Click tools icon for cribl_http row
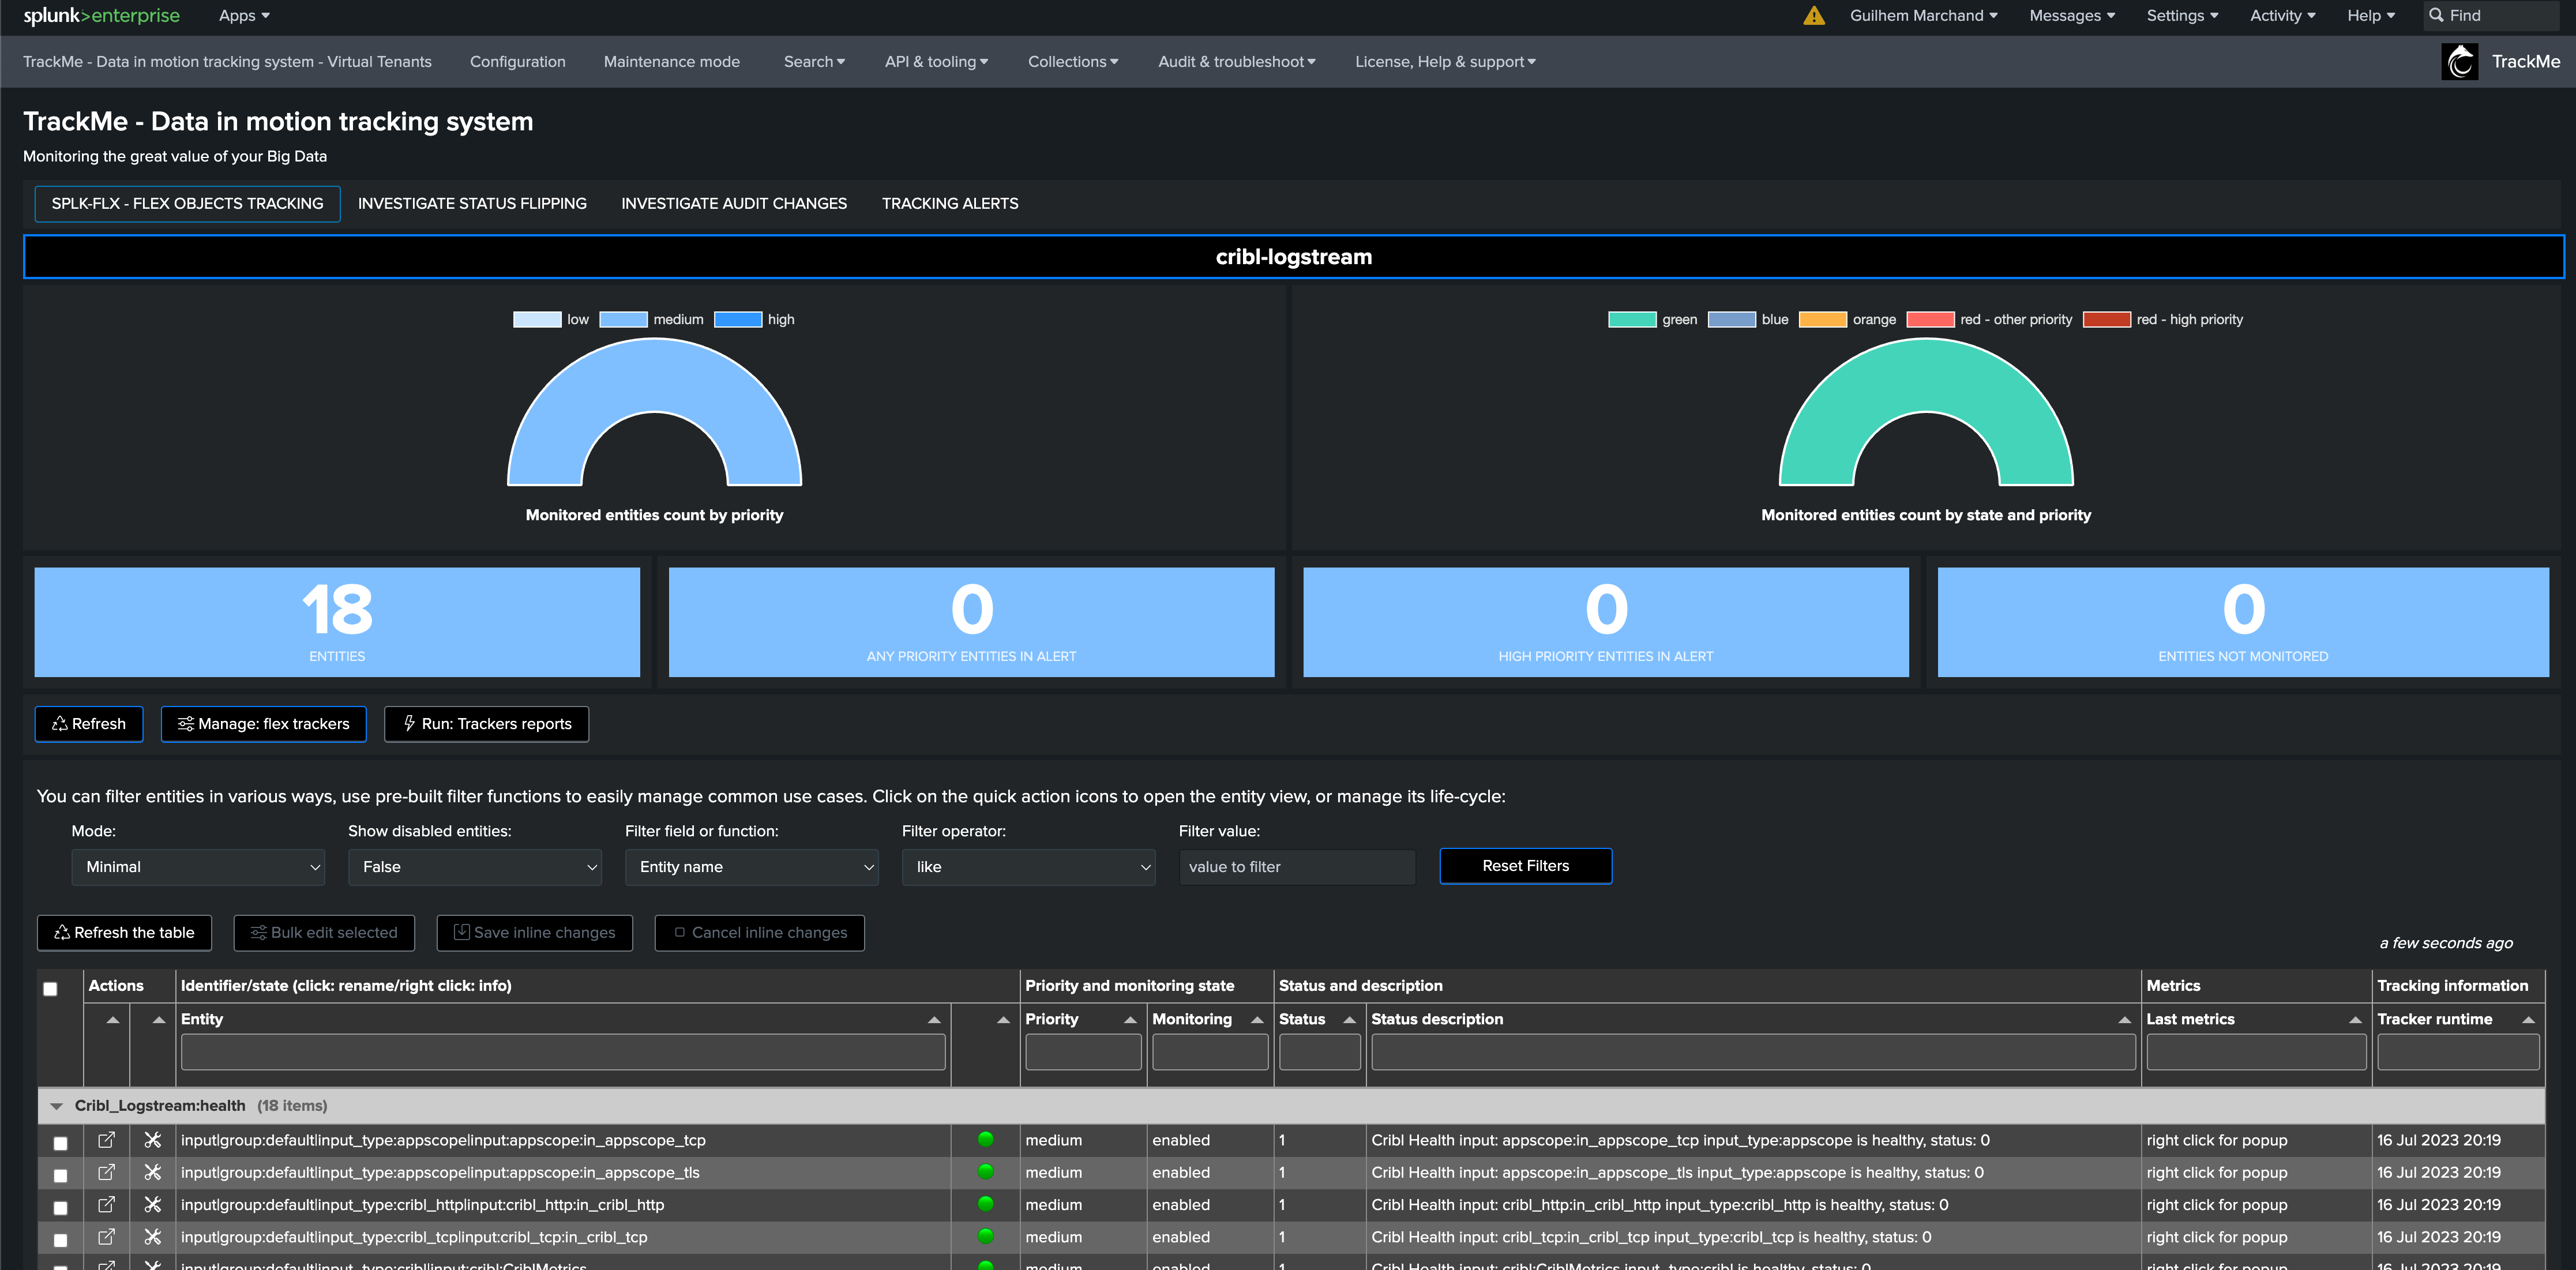This screenshot has height=1270, width=2576. coord(153,1204)
